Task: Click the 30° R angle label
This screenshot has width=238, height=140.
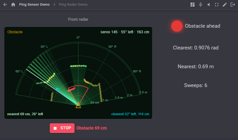Action: 112,46
